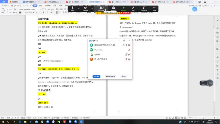Click muted mic icon for 罗大仙不是神棍
Screen dimensions: 220x124
[x=126, y=59]
